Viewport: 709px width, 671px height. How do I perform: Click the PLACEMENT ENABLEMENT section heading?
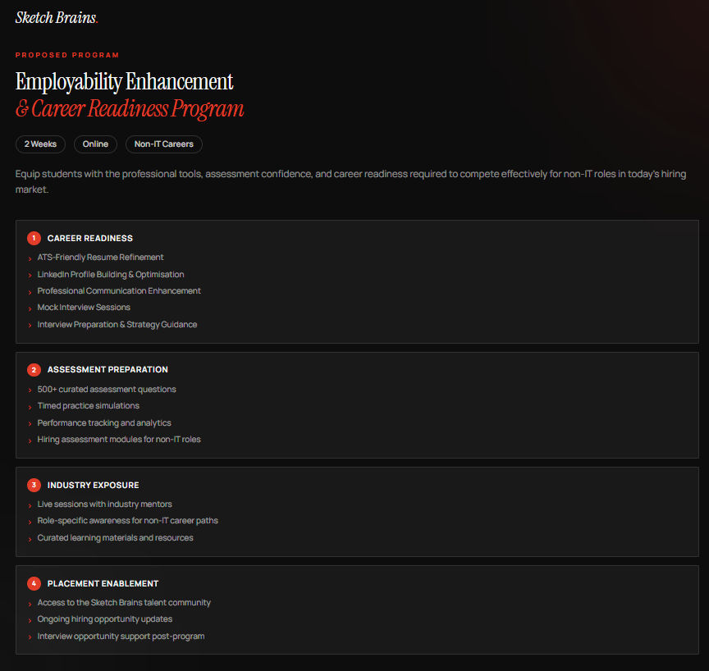tap(103, 583)
